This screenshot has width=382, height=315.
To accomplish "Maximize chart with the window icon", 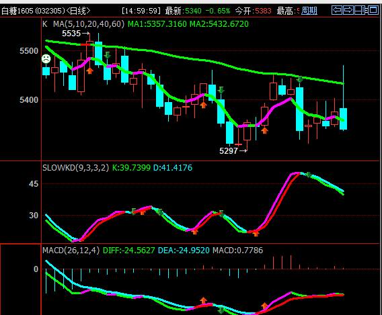I will 373,11.
